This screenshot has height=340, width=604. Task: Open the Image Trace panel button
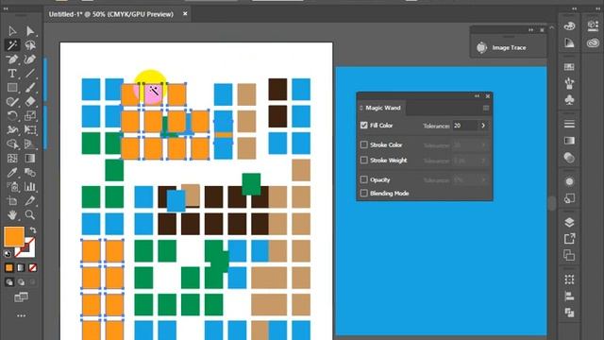(502, 48)
